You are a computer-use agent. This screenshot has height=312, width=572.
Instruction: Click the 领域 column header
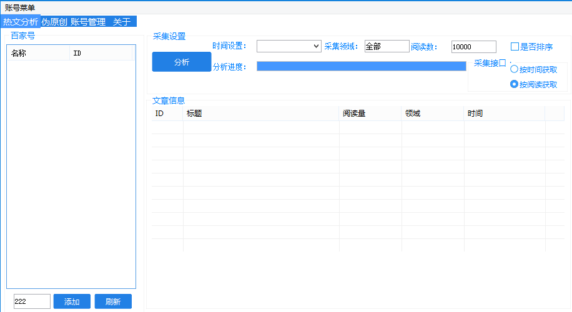(433, 114)
